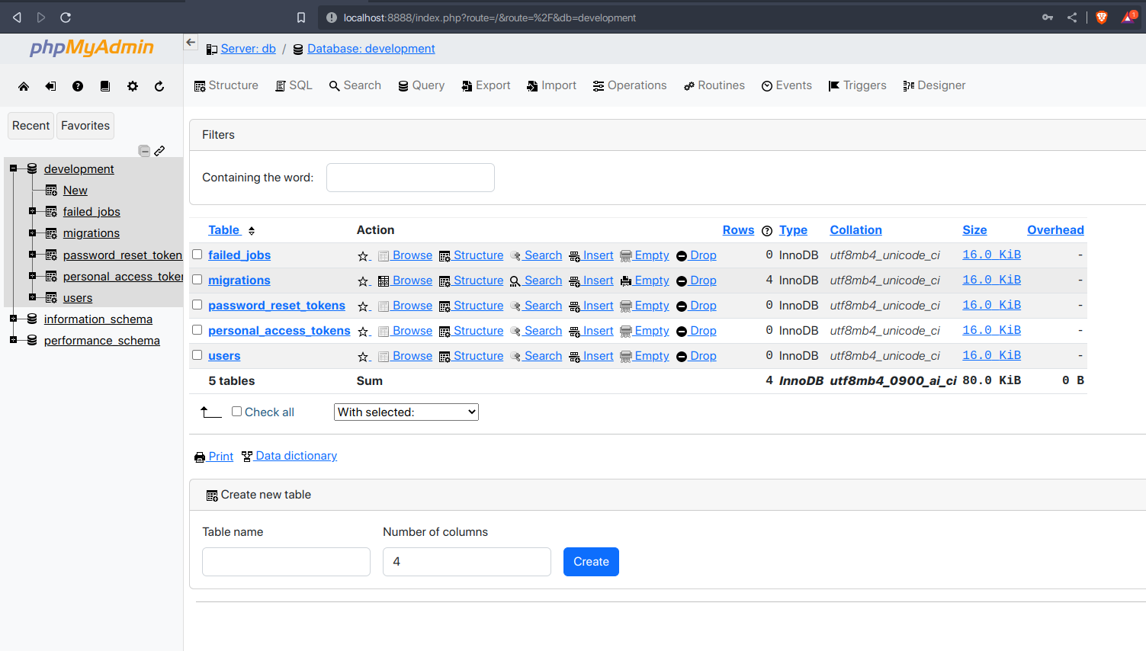Reload the page in browser
The image size is (1146, 651).
[66, 17]
